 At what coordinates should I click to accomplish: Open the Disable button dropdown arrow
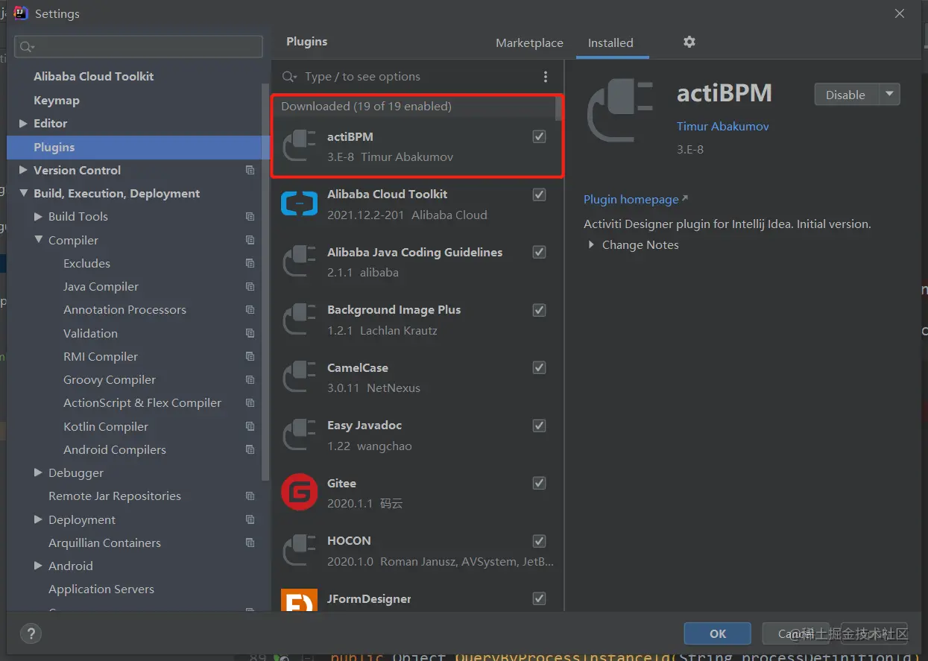coord(889,95)
